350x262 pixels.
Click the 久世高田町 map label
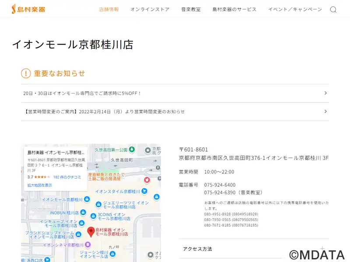click(122, 160)
